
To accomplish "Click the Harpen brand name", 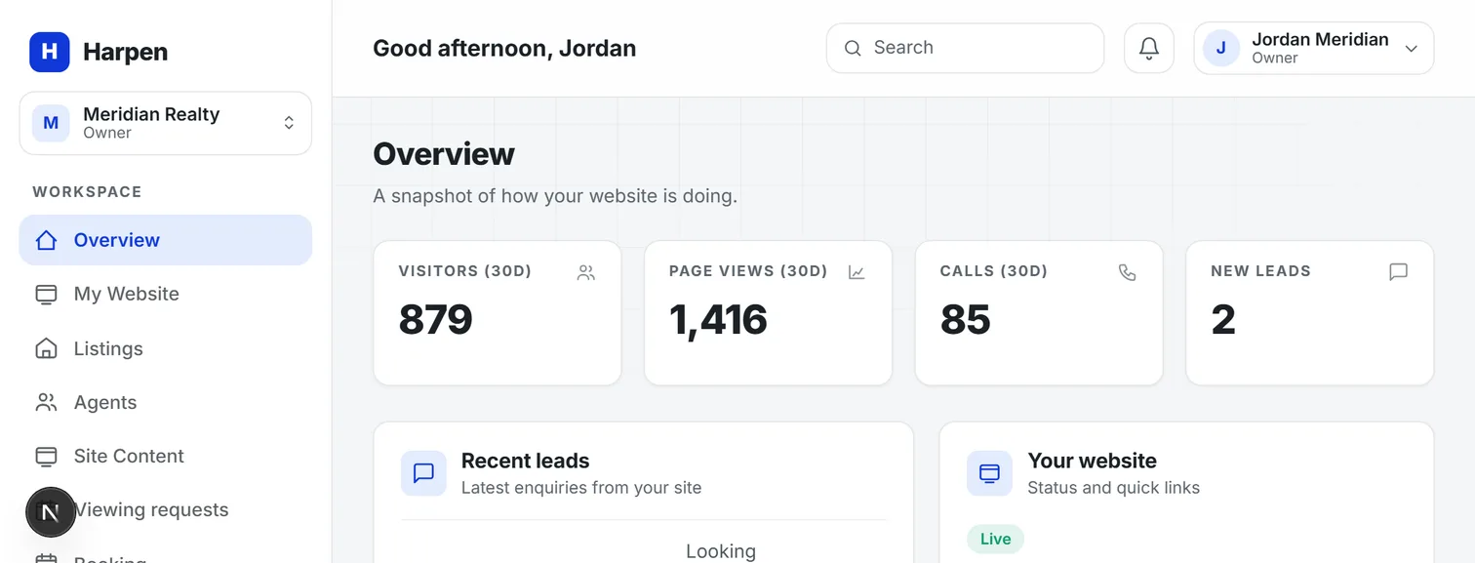I will [x=125, y=52].
